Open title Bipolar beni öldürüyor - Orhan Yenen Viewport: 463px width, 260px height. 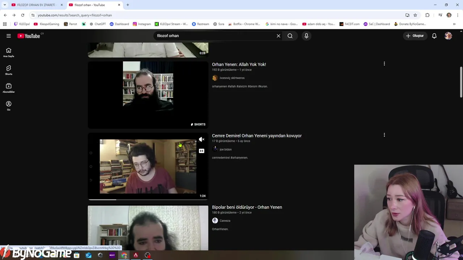pos(247,207)
